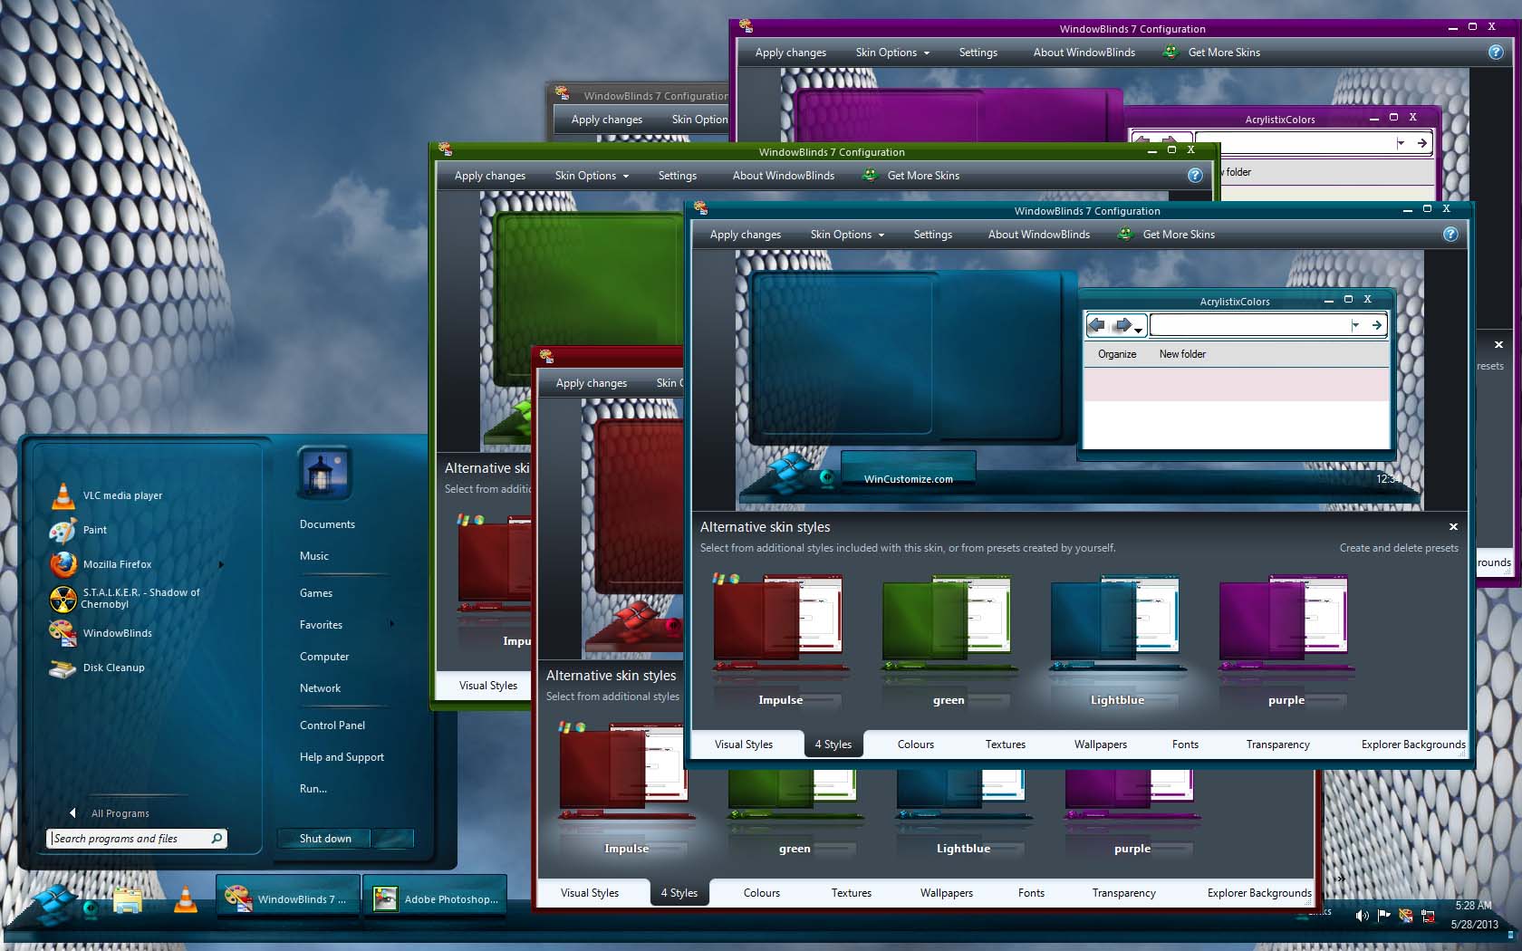Image resolution: width=1522 pixels, height=951 pixels.
Task: Select the green style thumbnail in teal window
Action: click(x=949, y=639)
